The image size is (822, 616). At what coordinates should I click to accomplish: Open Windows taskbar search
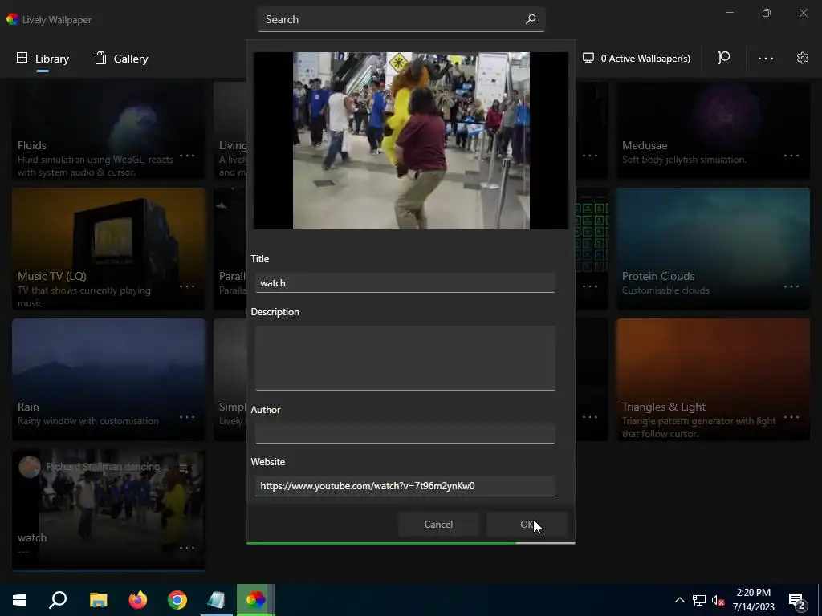pos(58,600)
